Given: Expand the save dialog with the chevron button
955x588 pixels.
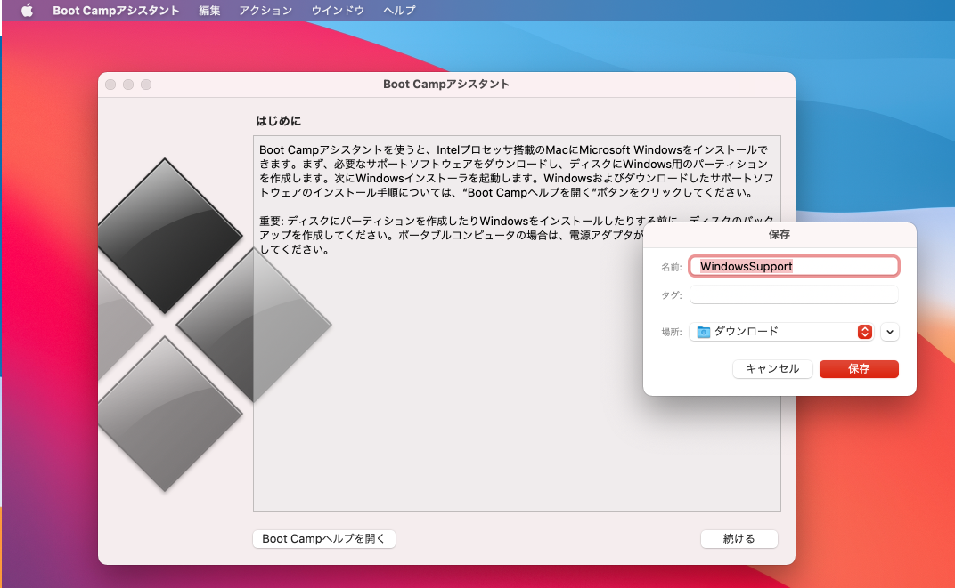Looking at the screenshot, I should 889,331.
